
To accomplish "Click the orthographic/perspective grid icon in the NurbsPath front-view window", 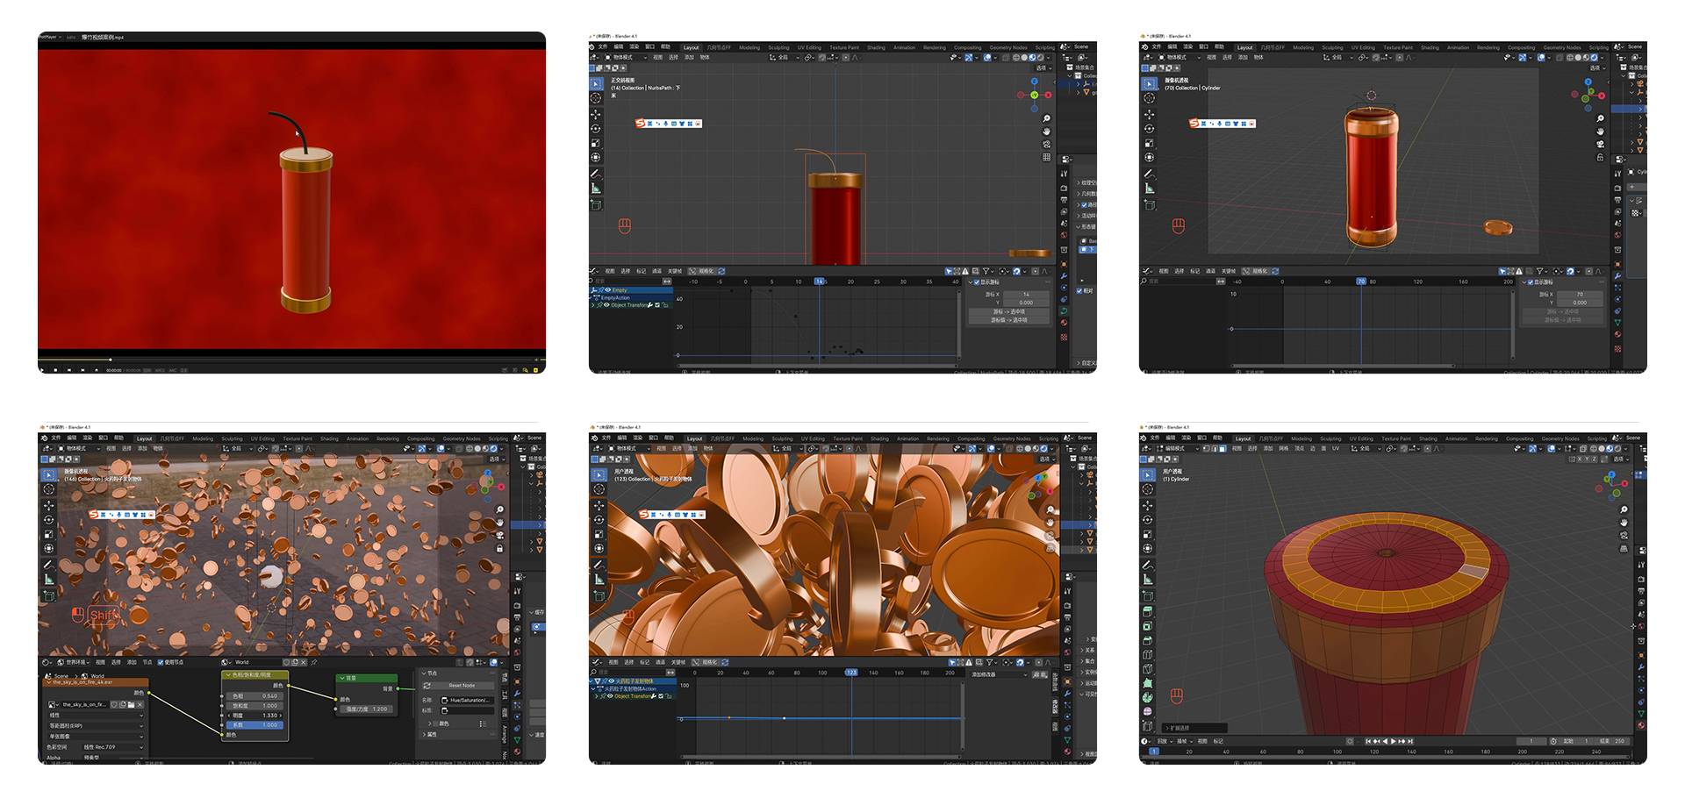I will coord(1046,157).
